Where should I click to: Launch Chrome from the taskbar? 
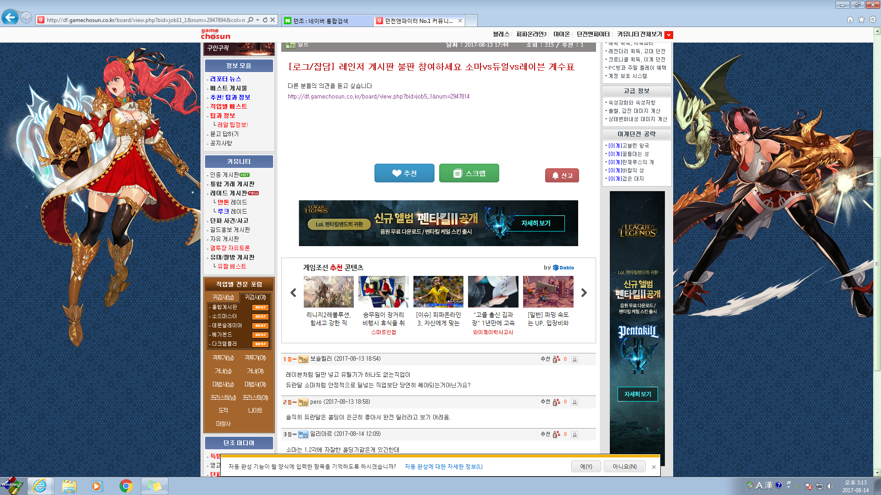click(x=126, y=486)
